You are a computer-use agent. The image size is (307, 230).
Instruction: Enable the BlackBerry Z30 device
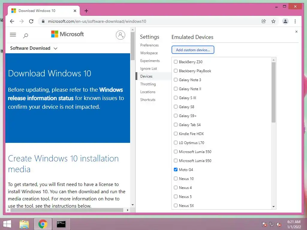[x=176, y=62]
